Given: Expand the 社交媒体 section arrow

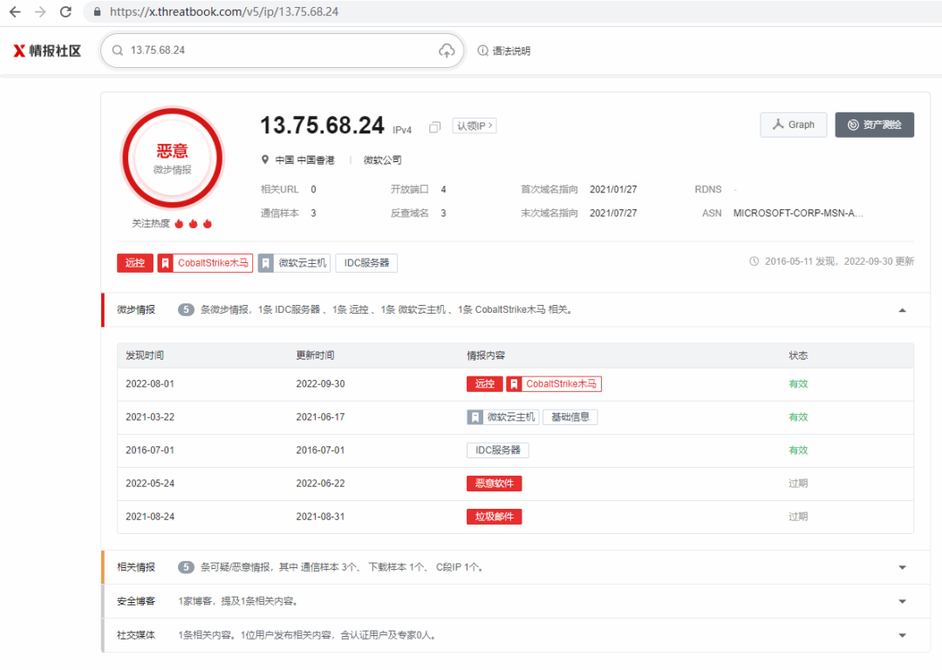Looking at the screenshot, I should coord(903,635).
